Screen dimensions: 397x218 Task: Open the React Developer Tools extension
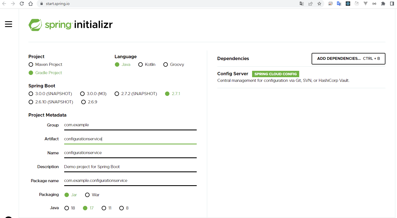coord(348,4)
